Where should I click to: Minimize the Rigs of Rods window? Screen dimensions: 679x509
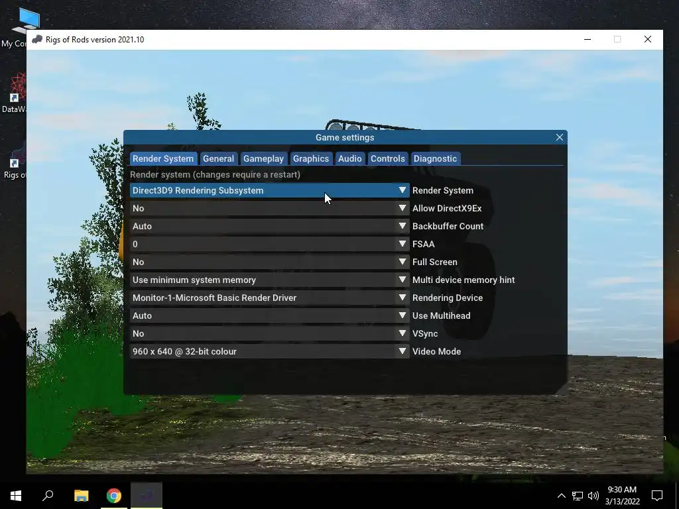(x=587, y=39)
